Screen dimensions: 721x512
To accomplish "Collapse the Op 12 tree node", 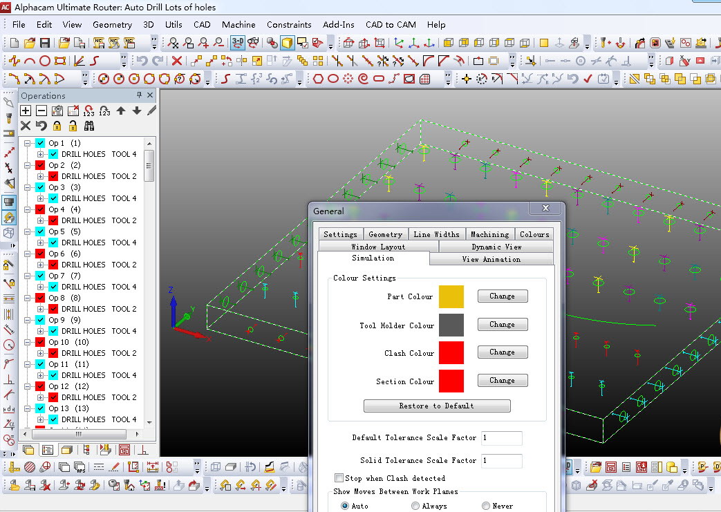I will [28, 386].
